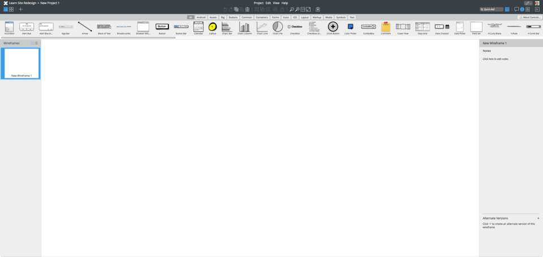
Task: Click the zoom in magnifier icon
Action: (297, 10)
